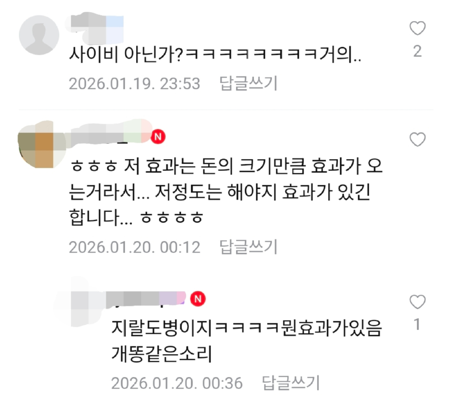
Task: Open the gray default profile avatar
Action: point(39,35)
